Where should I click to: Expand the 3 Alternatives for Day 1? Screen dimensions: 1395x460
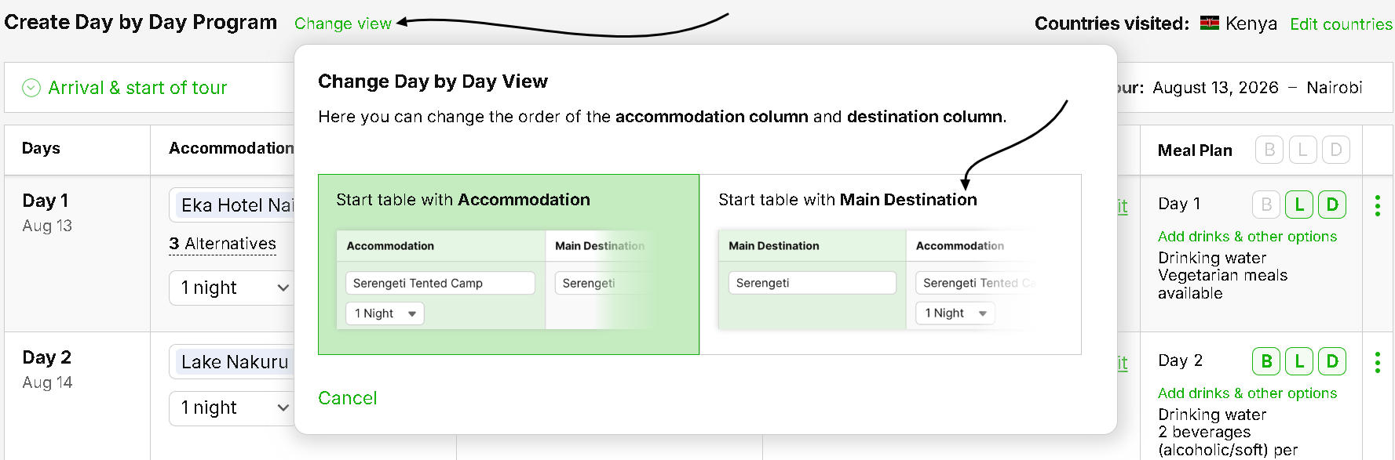(x=222, y=244)
